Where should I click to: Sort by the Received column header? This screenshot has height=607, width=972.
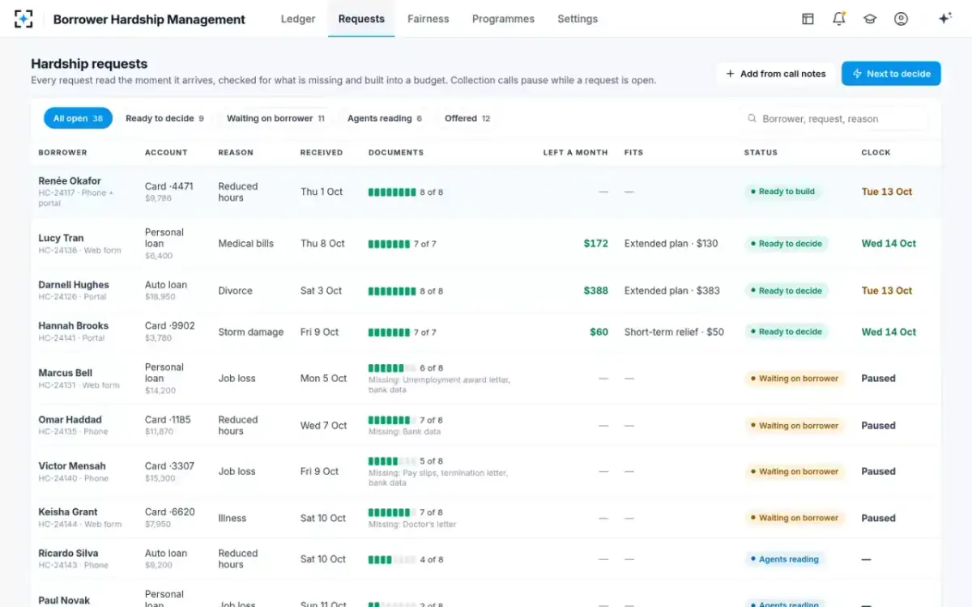coord(322,152)
